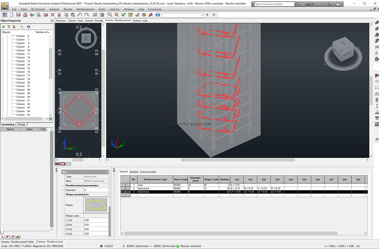Image resolution: width=379 pixels, height=249 pixels.
Task: Open the Community menu
Action: coord(155,9)
